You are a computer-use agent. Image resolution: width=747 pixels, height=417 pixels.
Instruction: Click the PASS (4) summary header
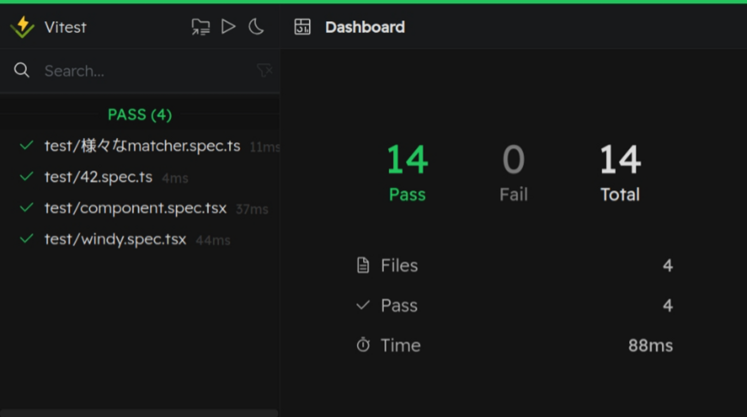140,115
